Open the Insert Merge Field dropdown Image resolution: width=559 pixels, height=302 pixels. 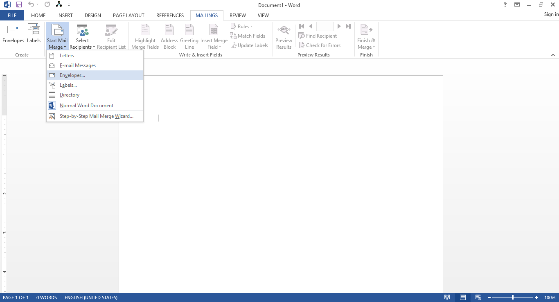[x=214, y=36]
